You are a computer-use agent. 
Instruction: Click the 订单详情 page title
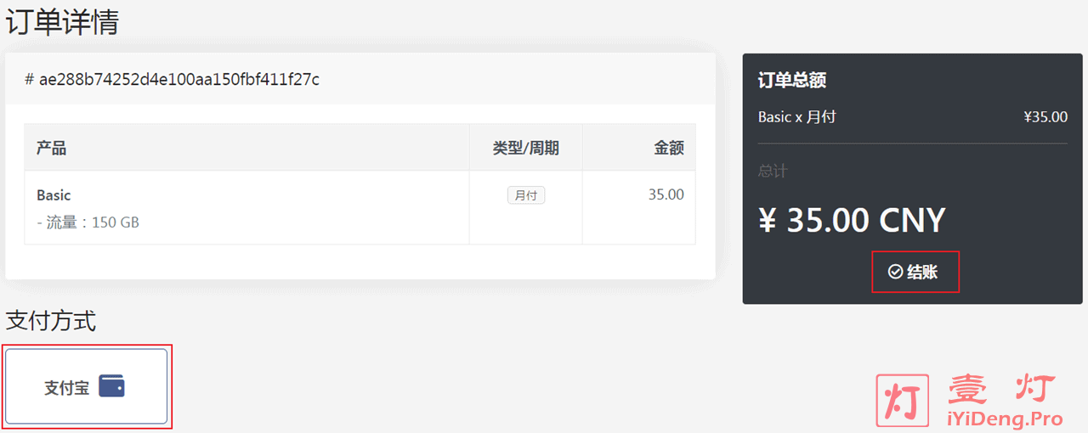click(62, 21)
